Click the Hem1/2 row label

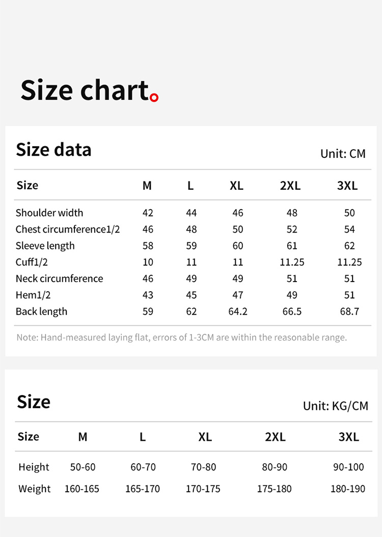pyautogui.click(x=33, y=295)
